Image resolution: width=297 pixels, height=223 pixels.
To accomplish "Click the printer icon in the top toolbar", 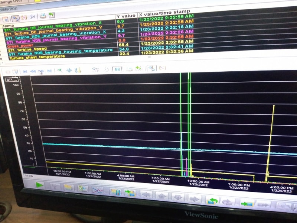I will [x=43, y=16].
